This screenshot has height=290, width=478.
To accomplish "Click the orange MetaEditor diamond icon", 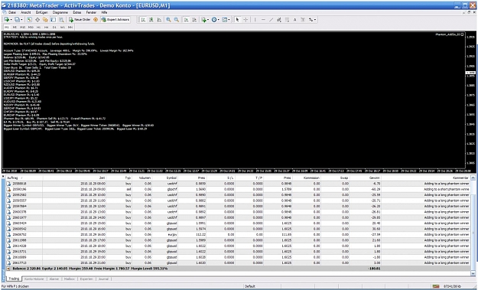I will pyautogui.click(x=96, y=20).
